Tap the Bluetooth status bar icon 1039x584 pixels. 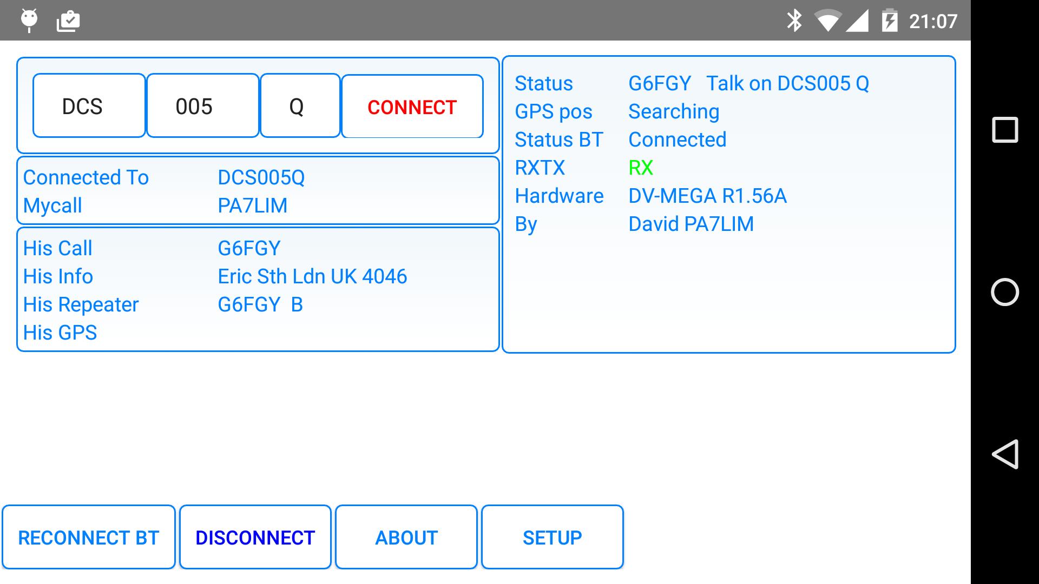[794, 21]
